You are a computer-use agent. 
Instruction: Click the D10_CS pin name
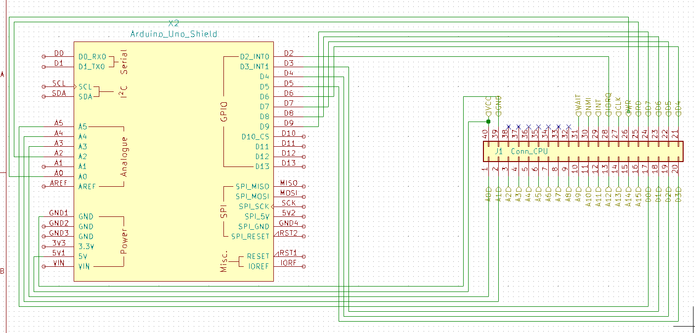256,136
